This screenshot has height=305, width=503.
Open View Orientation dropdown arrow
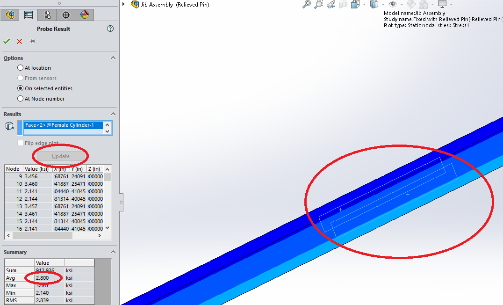(364, 5)
